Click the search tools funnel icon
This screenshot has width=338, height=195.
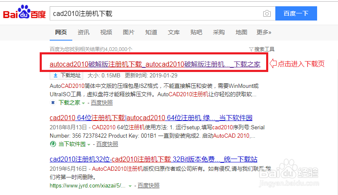point(251,49)
